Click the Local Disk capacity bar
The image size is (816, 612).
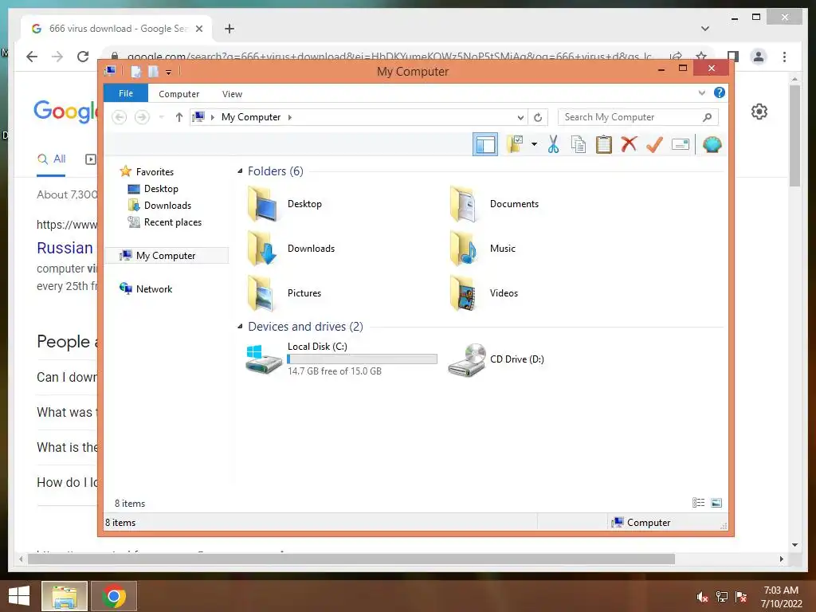click(x=363, y=359)
